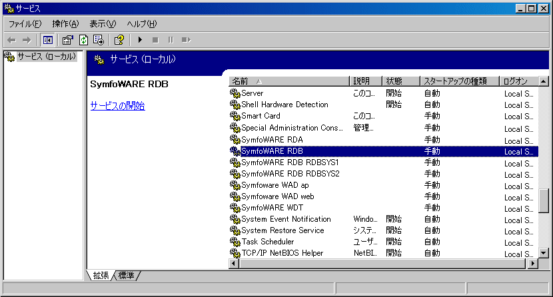Screen dimensions: 553x297
Task: Click the gear icon of TCP/IP NetBIOS Helper
Action: pyautogui.click(x=235, y=253)
